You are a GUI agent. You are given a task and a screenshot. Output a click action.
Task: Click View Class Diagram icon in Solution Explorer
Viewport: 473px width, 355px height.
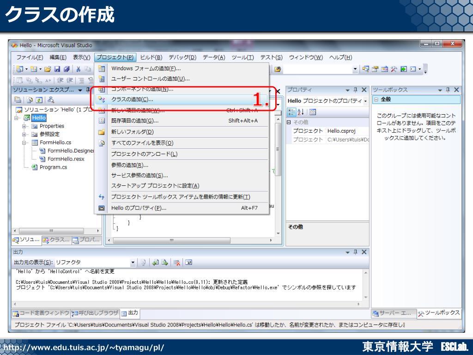tap(51, 100)
